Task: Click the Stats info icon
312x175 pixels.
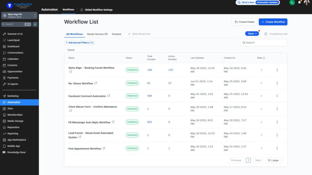Action: tap(264, 58)
